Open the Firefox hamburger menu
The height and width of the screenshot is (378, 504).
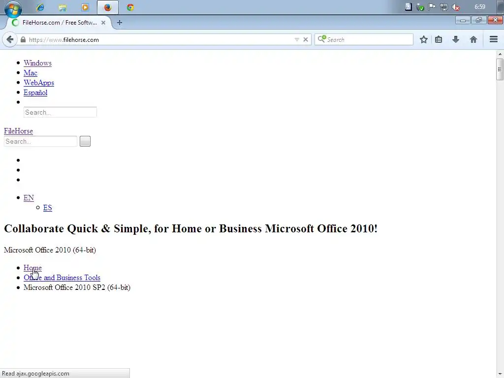[x=494, y=39]
